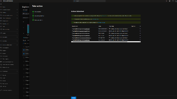Click the Done button

point(74,98)
